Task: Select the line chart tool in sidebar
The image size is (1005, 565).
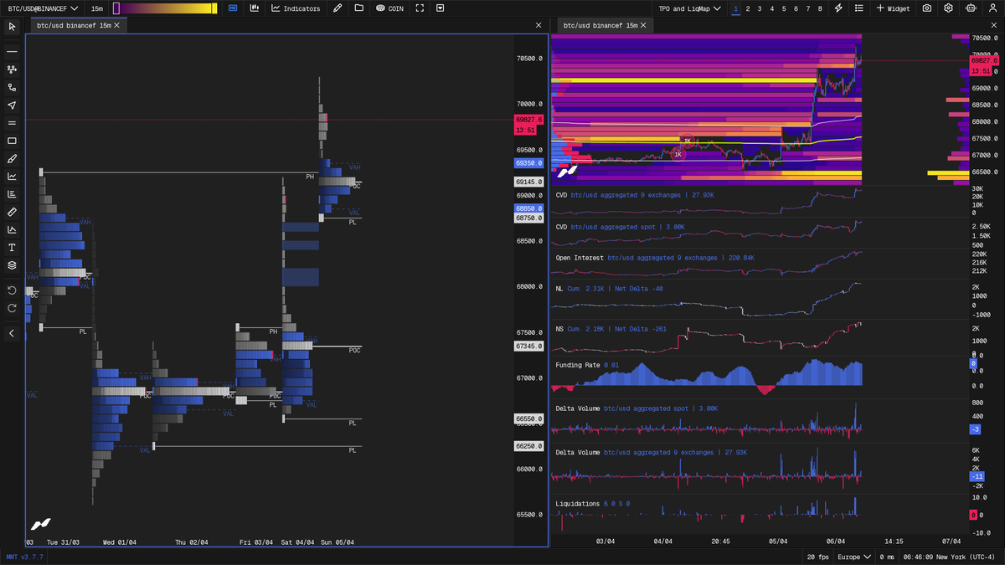Action: click(x=12, y=177)
